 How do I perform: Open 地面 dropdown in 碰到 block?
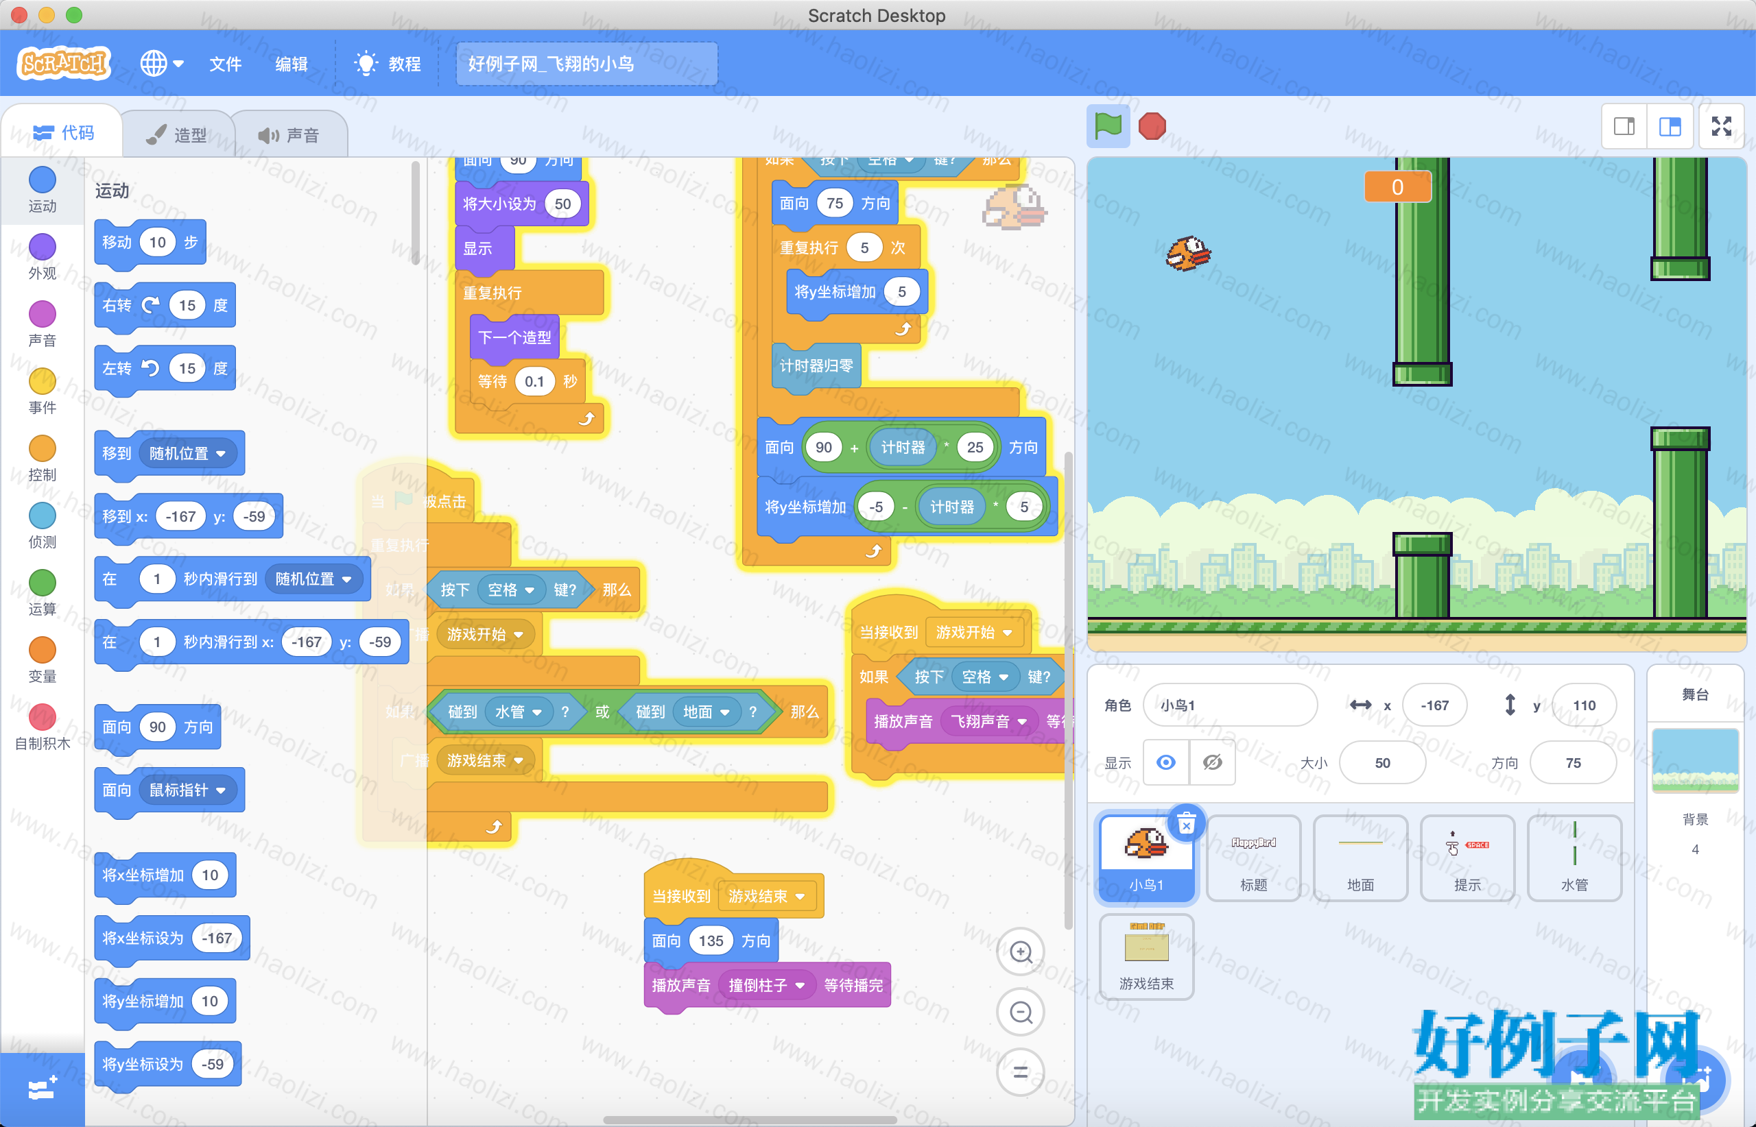click(706, 712)
